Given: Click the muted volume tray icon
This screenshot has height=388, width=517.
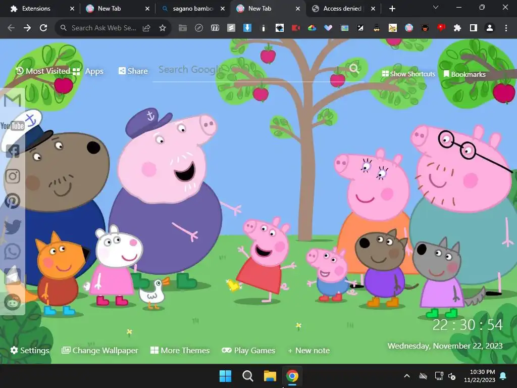Looking at the screenshot, I should pos(452,376).
